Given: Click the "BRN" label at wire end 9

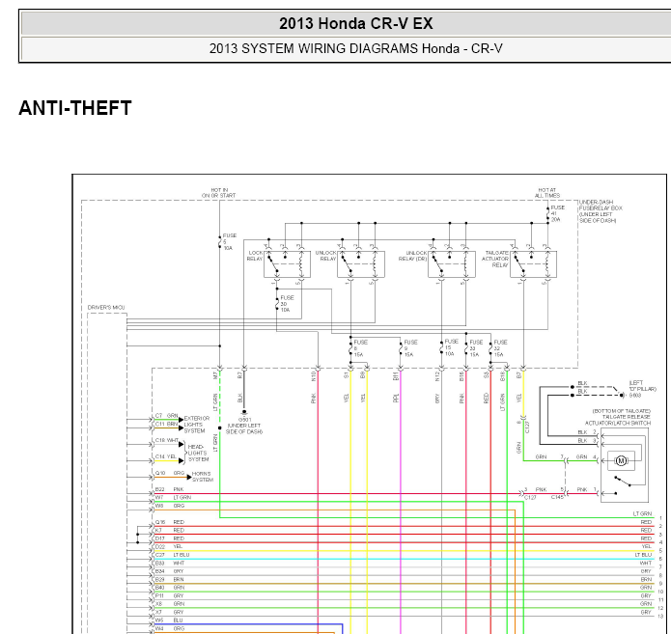Looking at the screenshot, I should coord(646,579).
